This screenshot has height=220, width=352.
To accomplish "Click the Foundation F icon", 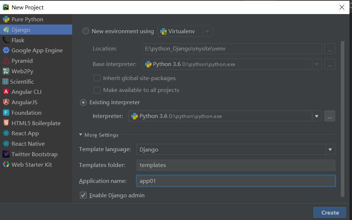I will click(x=6, y=113).
